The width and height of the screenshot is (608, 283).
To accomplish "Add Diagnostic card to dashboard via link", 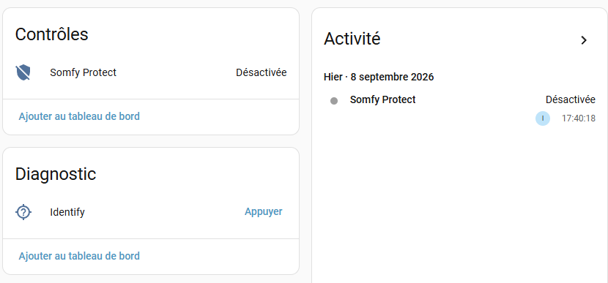I will coord(79,256).
